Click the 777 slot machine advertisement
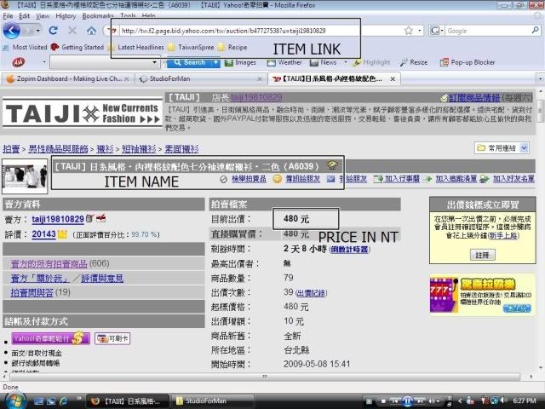Viewport: 545px width, 409px height. 483,295
